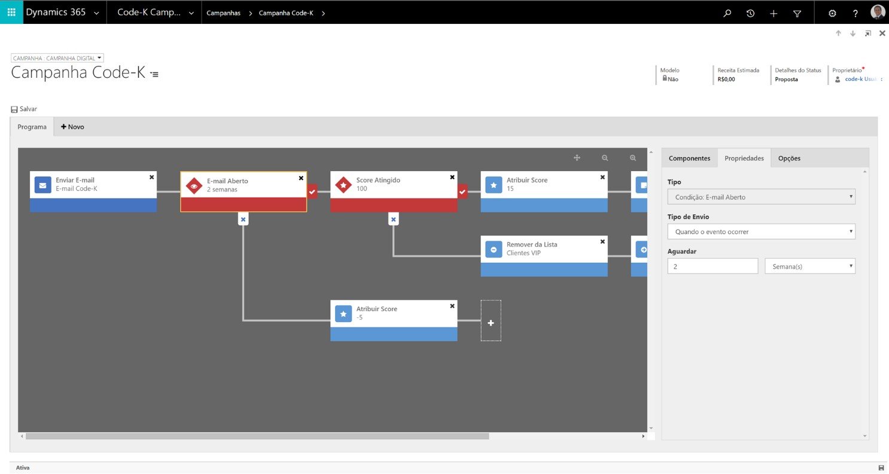Open the Campanha Digital form selector dropdown

(57, 58)
